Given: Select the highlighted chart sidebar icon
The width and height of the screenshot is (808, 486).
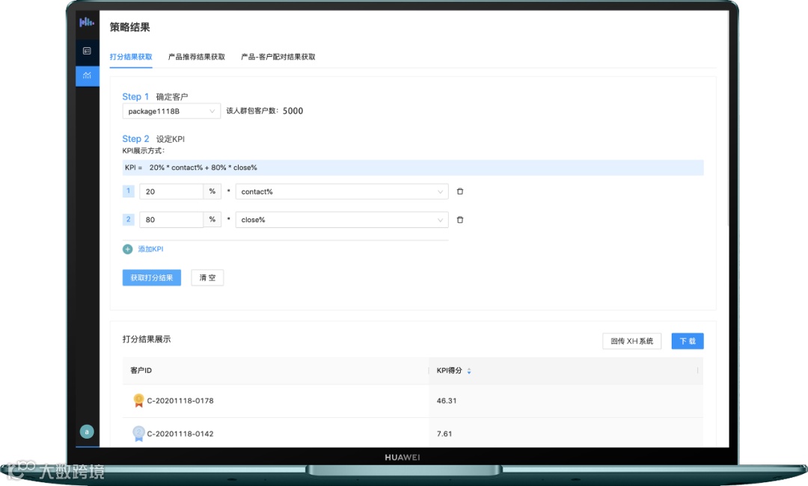Looking at the screenshot, I should click(87, 76).
